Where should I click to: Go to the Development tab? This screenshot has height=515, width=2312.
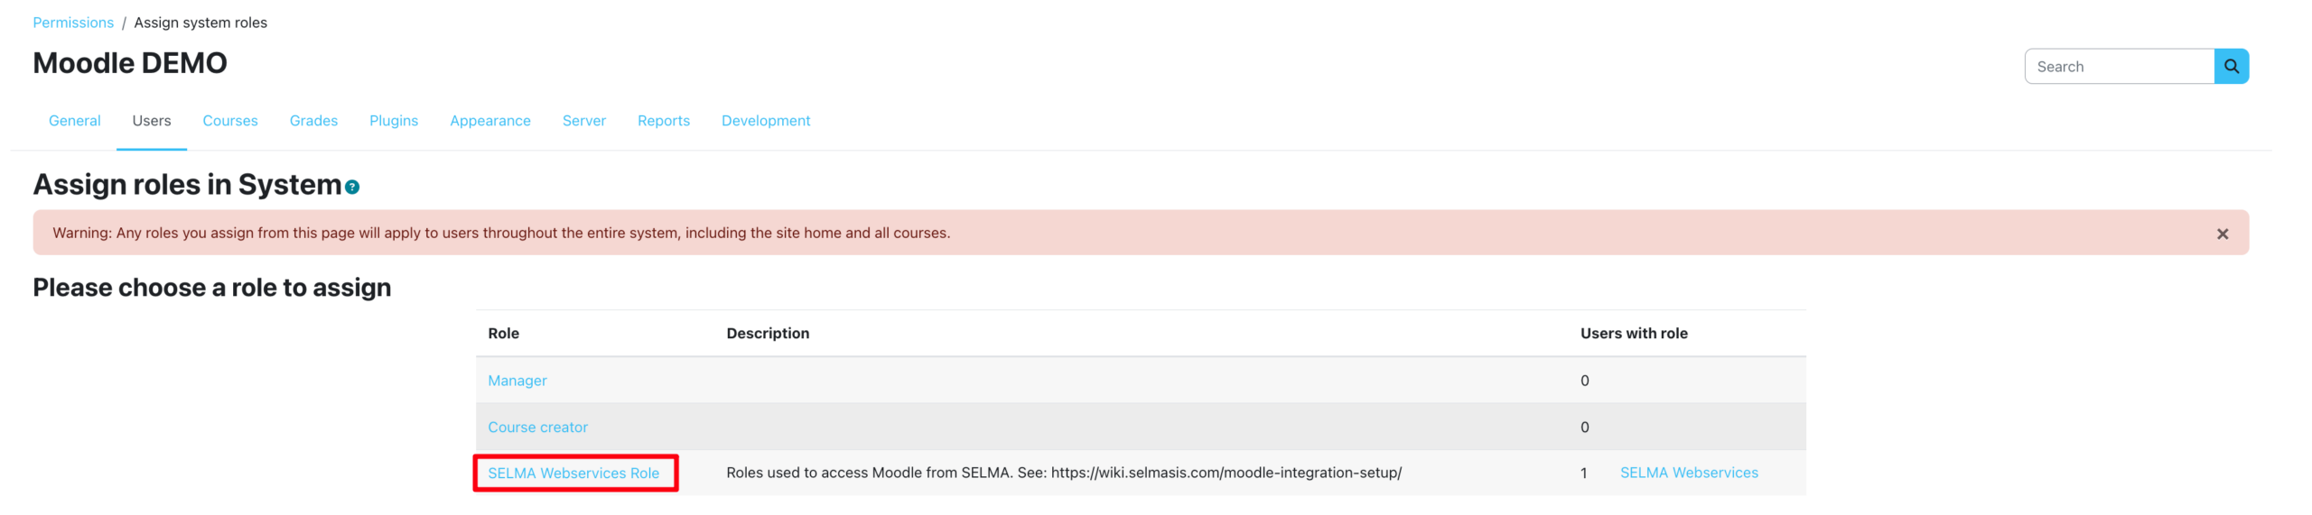765,121
